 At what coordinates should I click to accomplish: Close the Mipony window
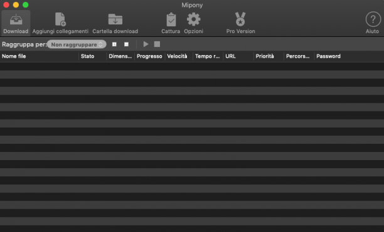click(x=6, y=5)
